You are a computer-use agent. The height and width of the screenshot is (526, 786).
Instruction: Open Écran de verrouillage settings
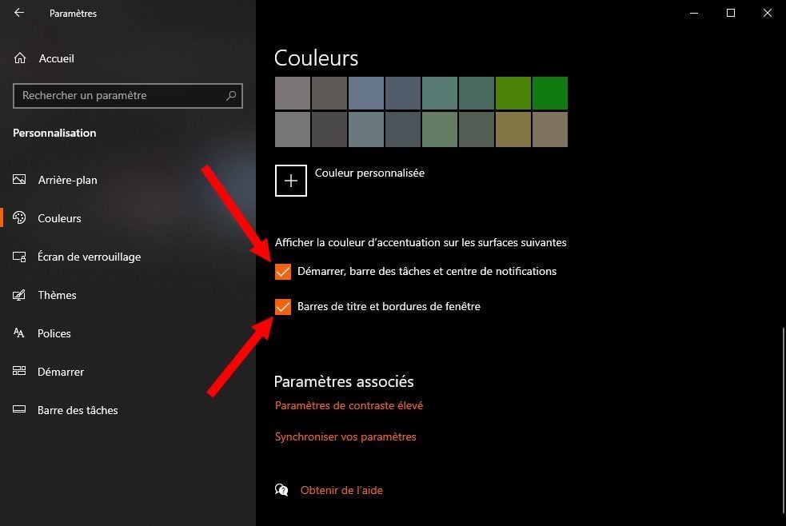(90, 257)
